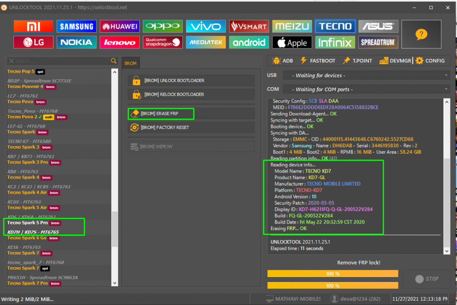Click log panel scroll down arrow
Viewport: 457px width, 305px height.
pos(447,251)
